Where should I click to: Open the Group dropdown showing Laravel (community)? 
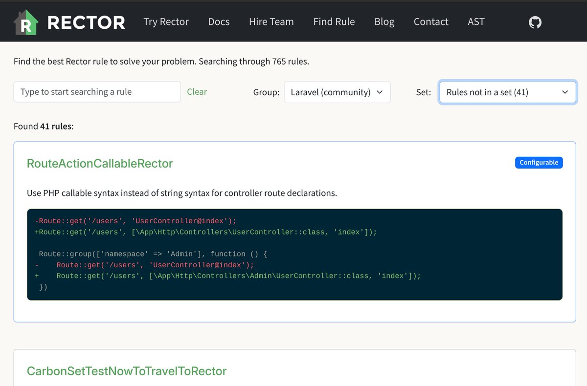point(337,92)
